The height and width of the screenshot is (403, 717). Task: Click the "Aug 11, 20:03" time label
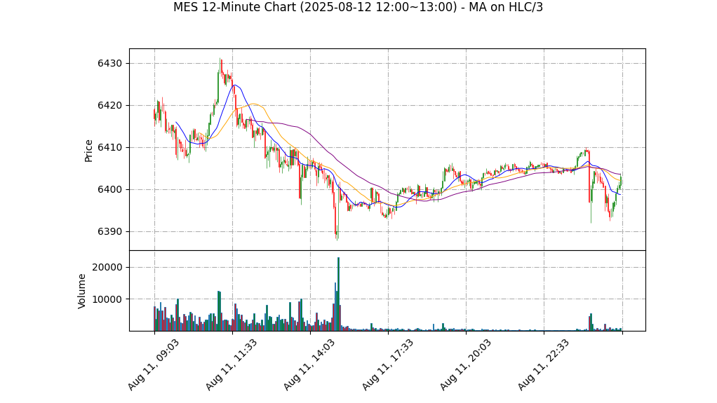coord(465,364)
